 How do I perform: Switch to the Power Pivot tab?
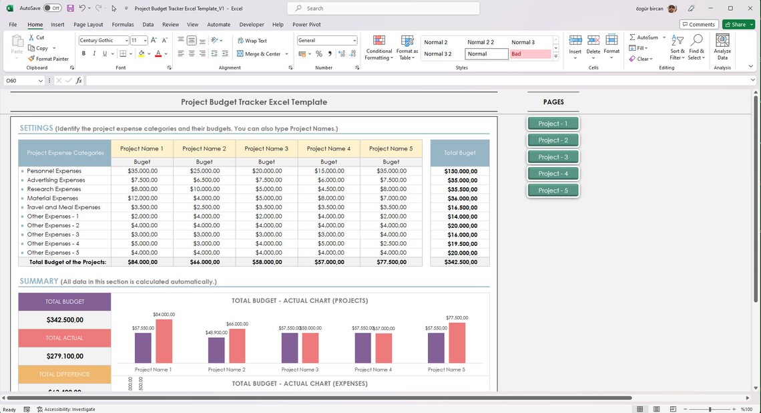pyautogui.click(x=306, y=24)
